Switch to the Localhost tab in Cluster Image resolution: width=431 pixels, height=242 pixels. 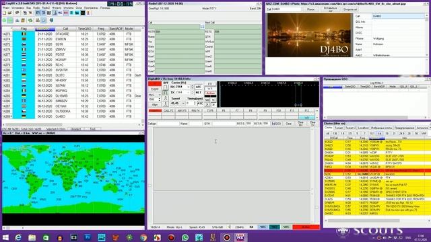[x=363, y=128]
